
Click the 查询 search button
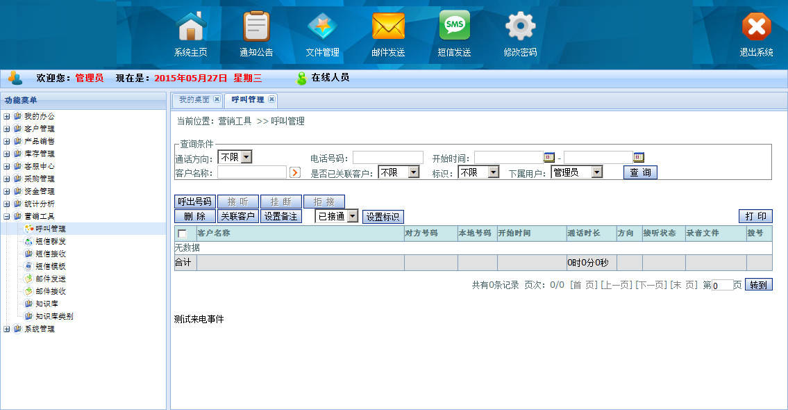pos(639,172)
